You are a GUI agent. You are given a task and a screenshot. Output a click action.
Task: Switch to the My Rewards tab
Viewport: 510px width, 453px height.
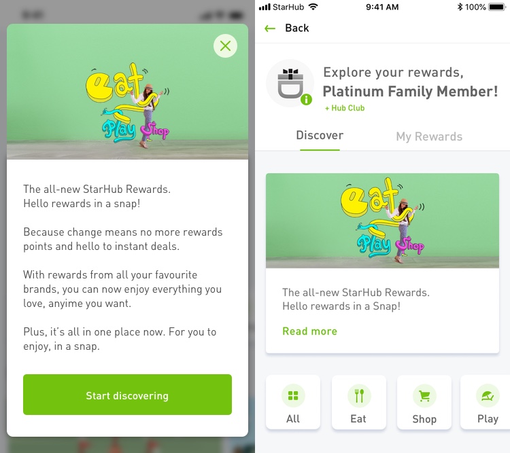point(429,137)
